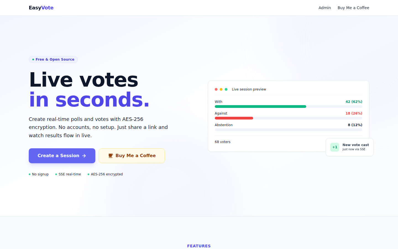
Task: Open the Admin nav link
Action: (324, 8)
